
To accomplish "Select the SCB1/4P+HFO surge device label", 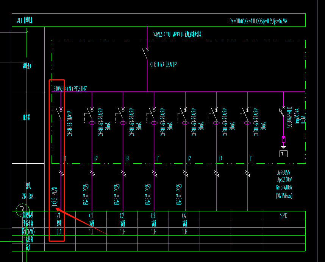I will click(289, 117).
